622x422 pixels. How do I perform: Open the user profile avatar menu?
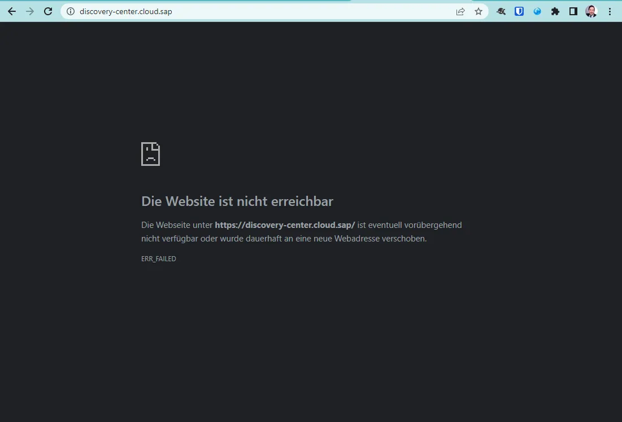point(591,11)
